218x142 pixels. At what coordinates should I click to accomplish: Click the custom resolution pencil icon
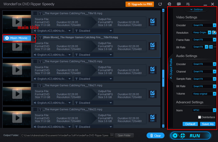214,32
